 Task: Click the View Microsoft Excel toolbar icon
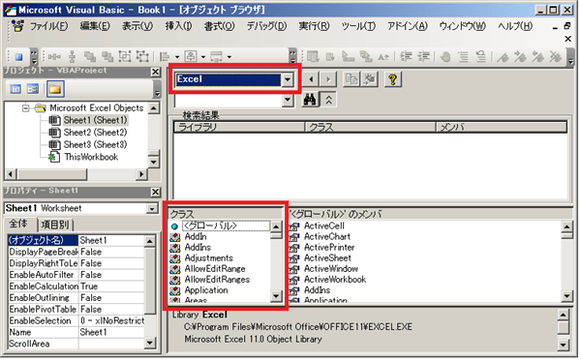tap(18, 57)
